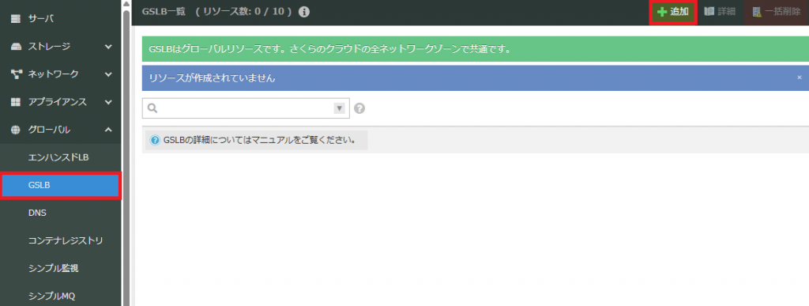Image resolution: width=809 pixels, height=306 pixels.
Task: Click the magnifier icon in search box
Action: (x=152, y=108)
